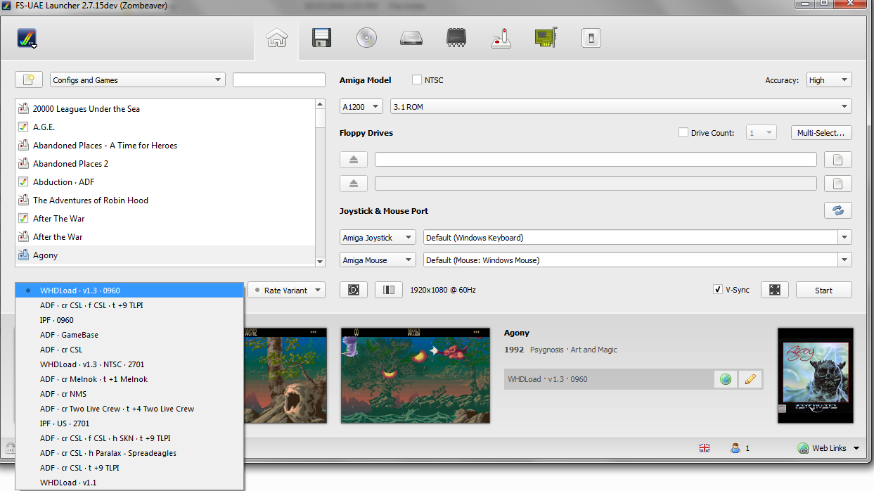
Task: Select the A.G.E. list entry
Action: 165,127
